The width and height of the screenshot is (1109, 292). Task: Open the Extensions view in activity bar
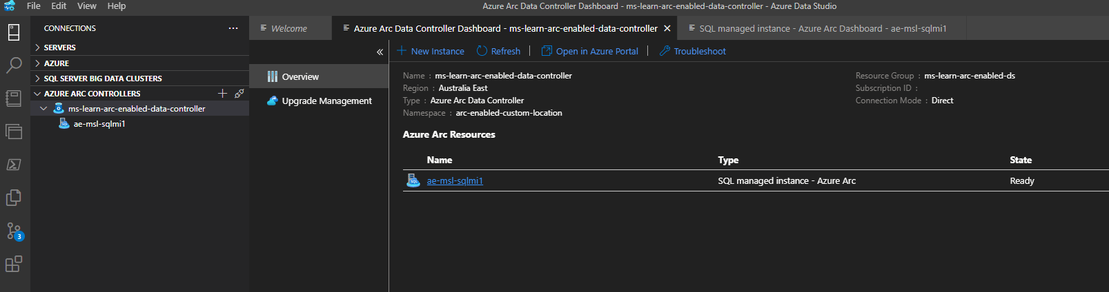(x=14, y=264)
